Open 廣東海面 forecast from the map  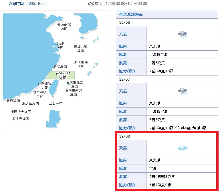[13, 101]
